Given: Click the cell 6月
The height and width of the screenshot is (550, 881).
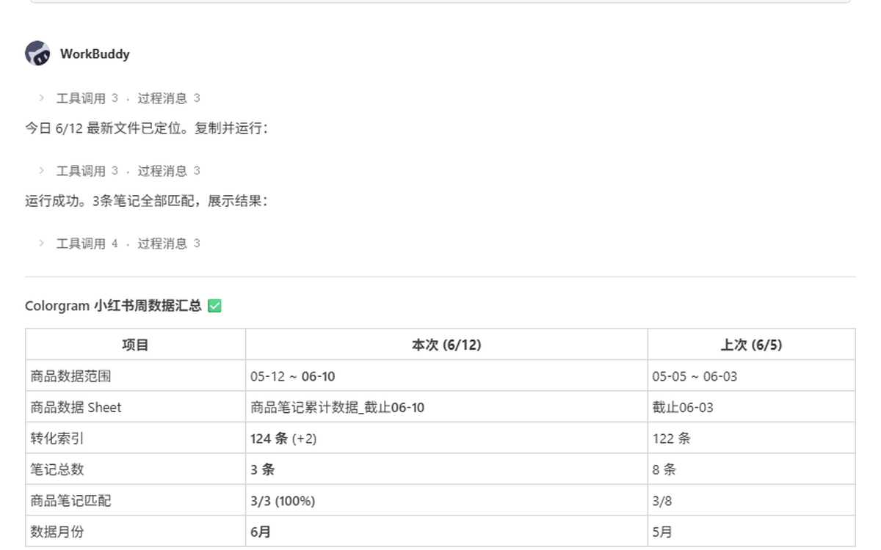Looking at the screenshot, I should (446, 532).
